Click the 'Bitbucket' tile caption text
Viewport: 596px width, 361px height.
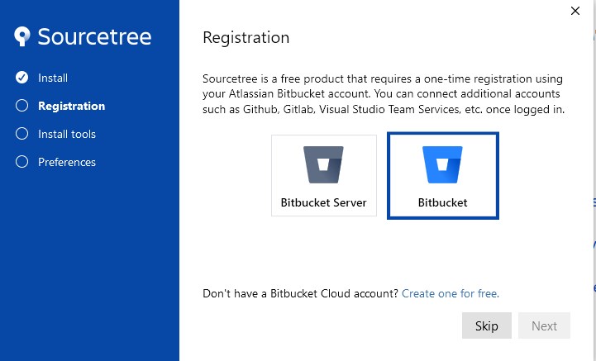pyautogui.click(x=442, y=202)
